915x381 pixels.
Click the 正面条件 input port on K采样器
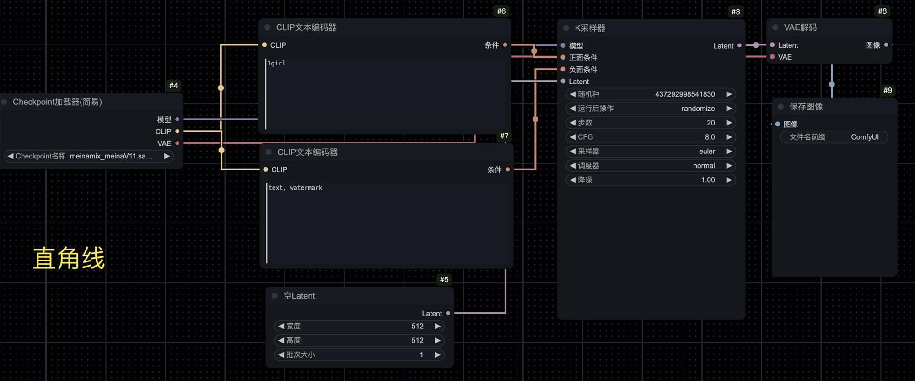[563, 57]
